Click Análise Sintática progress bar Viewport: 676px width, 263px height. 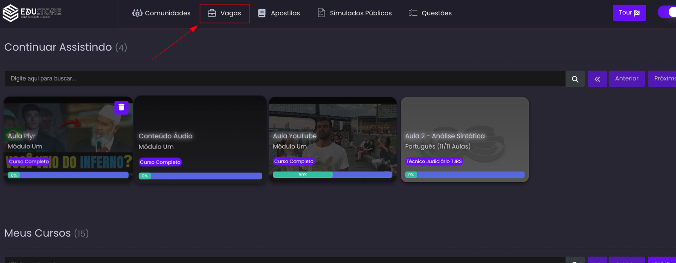point(465,174)
